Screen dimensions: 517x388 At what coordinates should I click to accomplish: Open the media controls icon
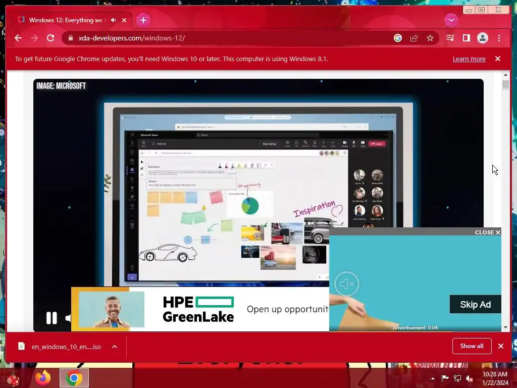[x=450, y=38]
